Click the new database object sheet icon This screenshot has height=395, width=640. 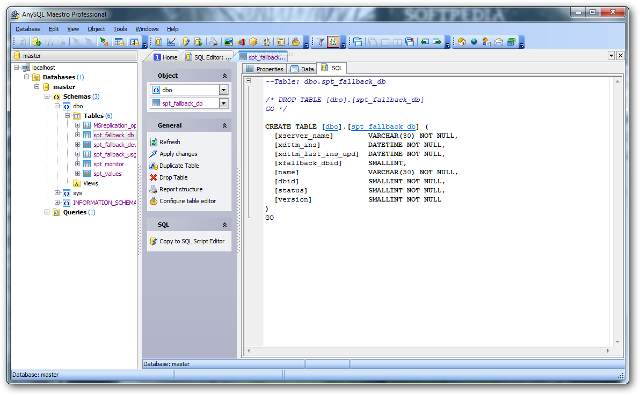pyautogui.click(x=159, y=42)
